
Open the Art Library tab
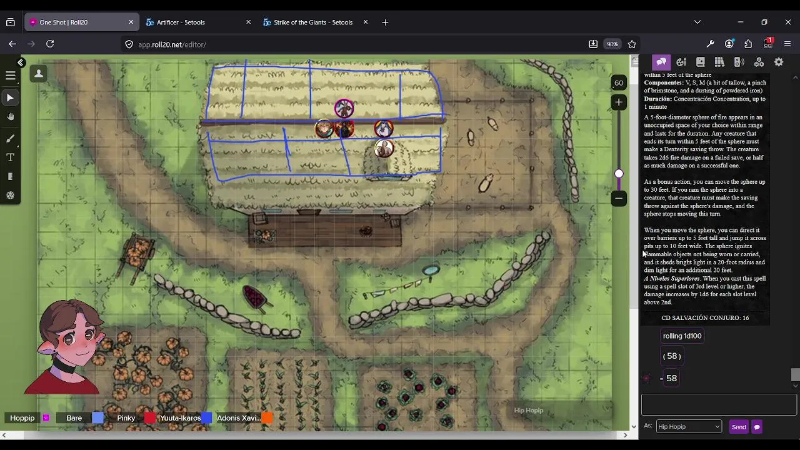click(x=681, y=62)
